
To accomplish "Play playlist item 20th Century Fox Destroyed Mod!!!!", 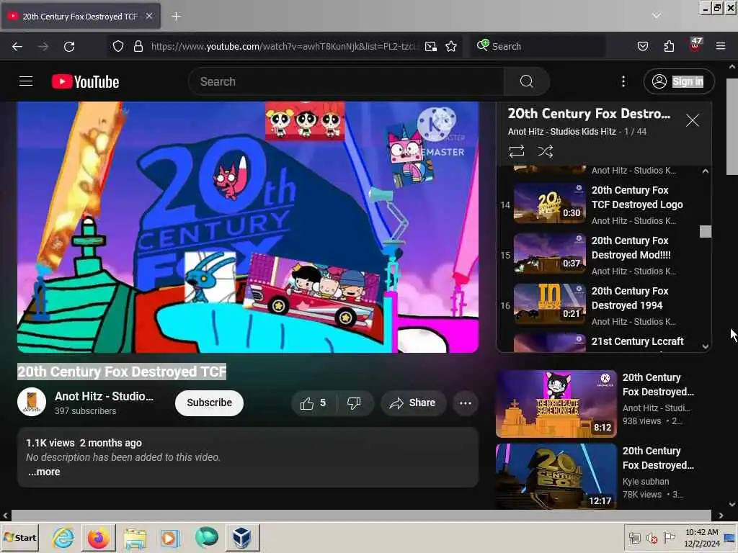I will pos(597,255).
